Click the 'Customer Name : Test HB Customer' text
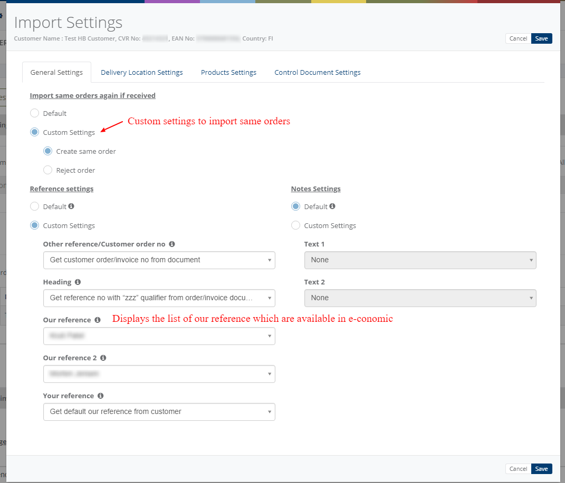 click(65, 38)
